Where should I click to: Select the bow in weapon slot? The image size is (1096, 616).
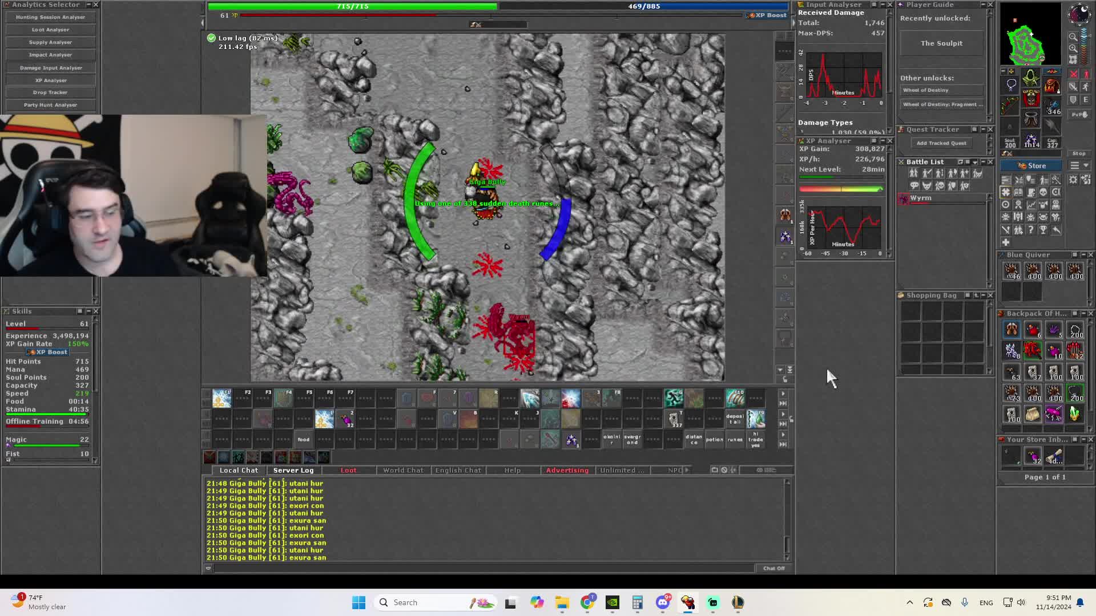[x=1009, y=106]
